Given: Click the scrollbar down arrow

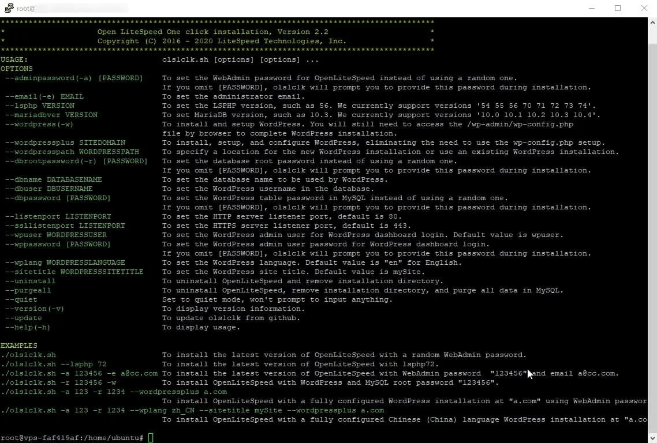Looking at the screenshot, I should pos(652,438).
